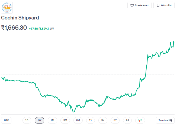Image resolution: width=177 pixels, height=127 pixels.
Task: Expand the NSE exchange selector
Action: (x=6, y=121)
